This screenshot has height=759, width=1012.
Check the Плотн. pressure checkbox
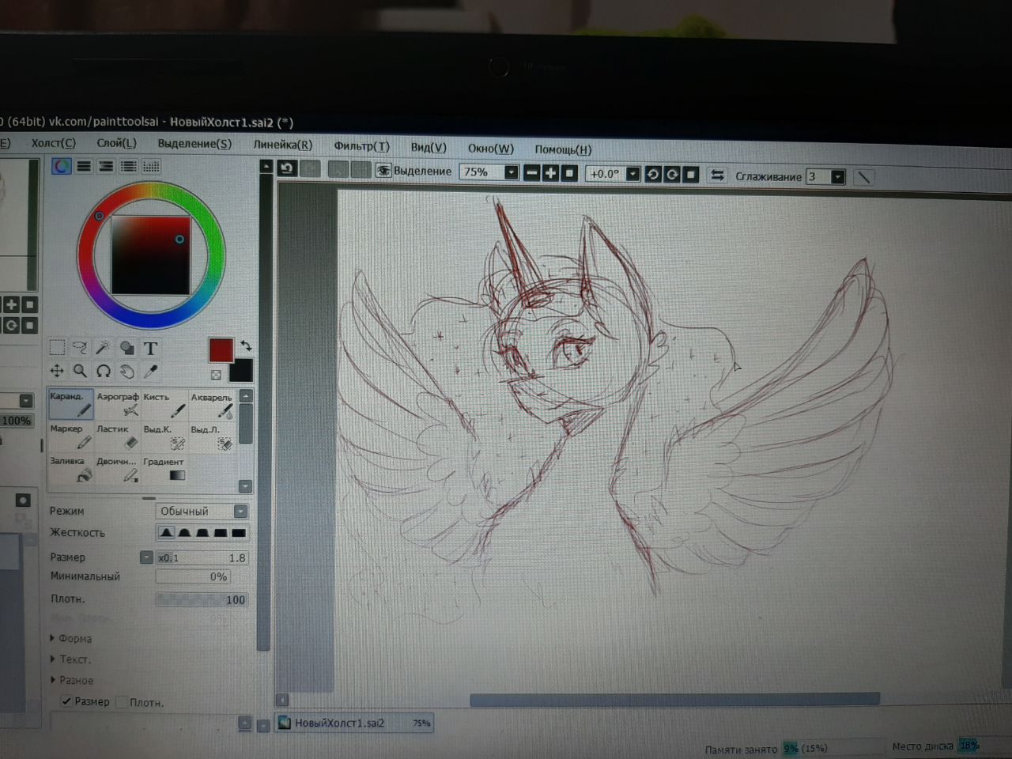[x=122, y=701]
